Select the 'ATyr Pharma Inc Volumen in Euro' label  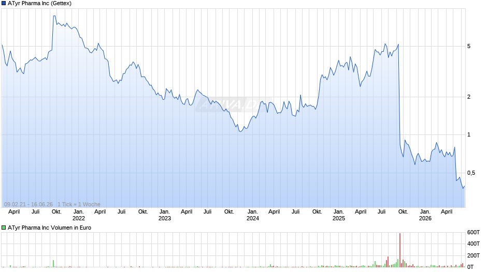[49, 228]
